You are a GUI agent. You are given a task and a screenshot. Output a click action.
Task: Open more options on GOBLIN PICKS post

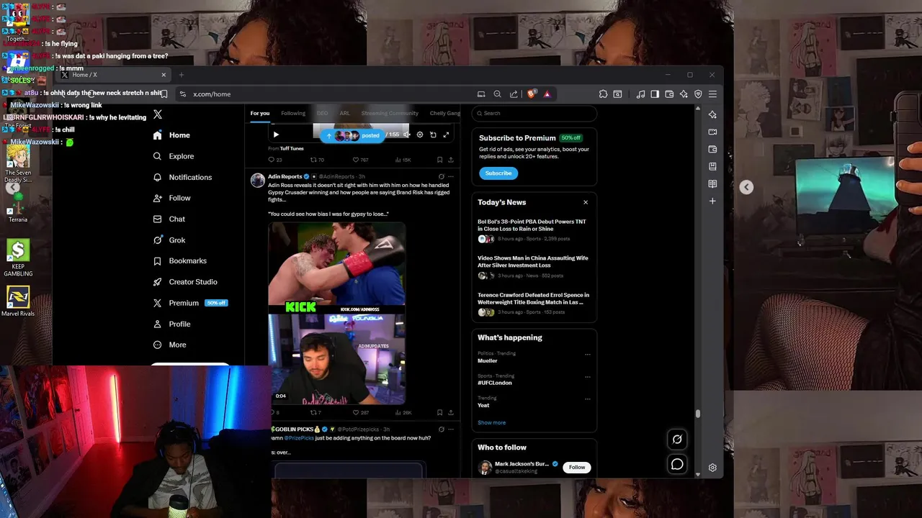(x=451, y=429)
